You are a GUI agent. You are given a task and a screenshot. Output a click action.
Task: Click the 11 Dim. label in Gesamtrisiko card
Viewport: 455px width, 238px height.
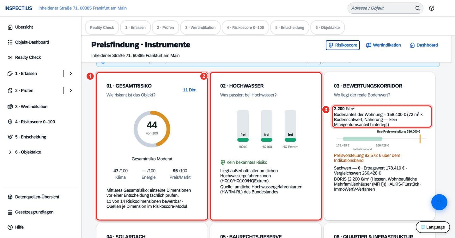[190, 90]
